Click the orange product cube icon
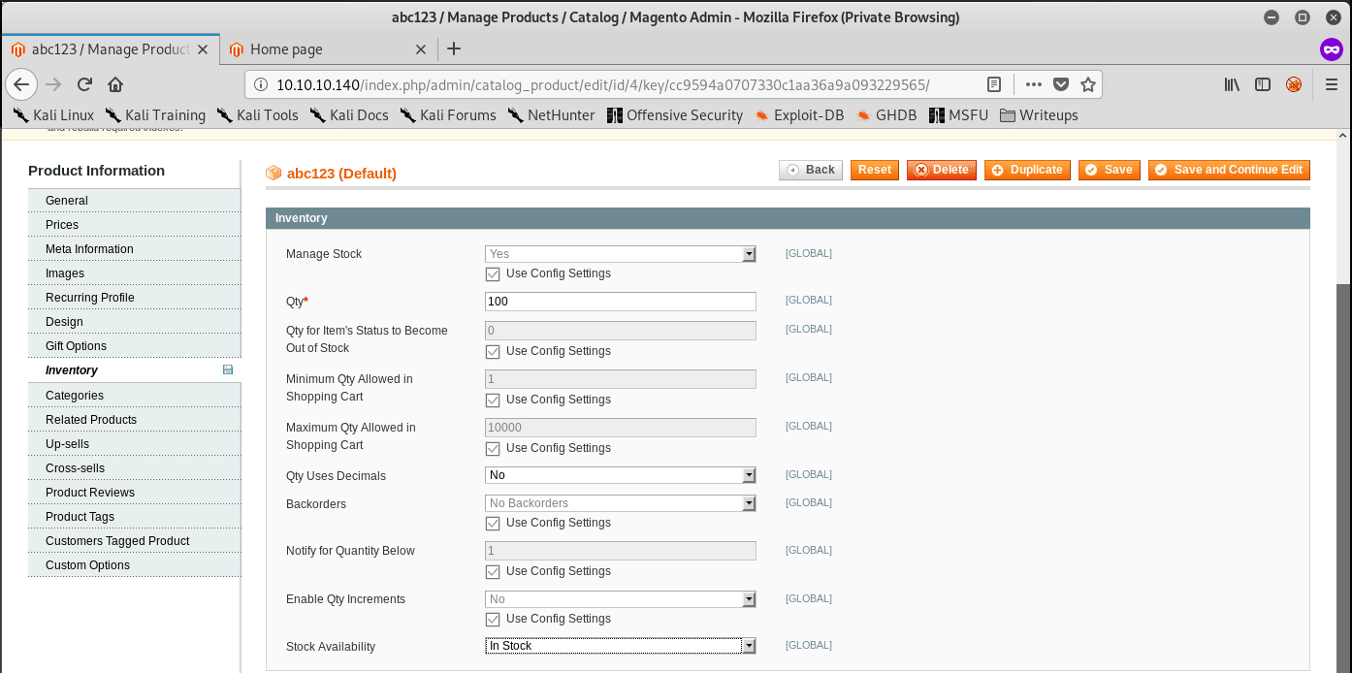Viewport: 1352px width, 673px height. pos(274,173)
